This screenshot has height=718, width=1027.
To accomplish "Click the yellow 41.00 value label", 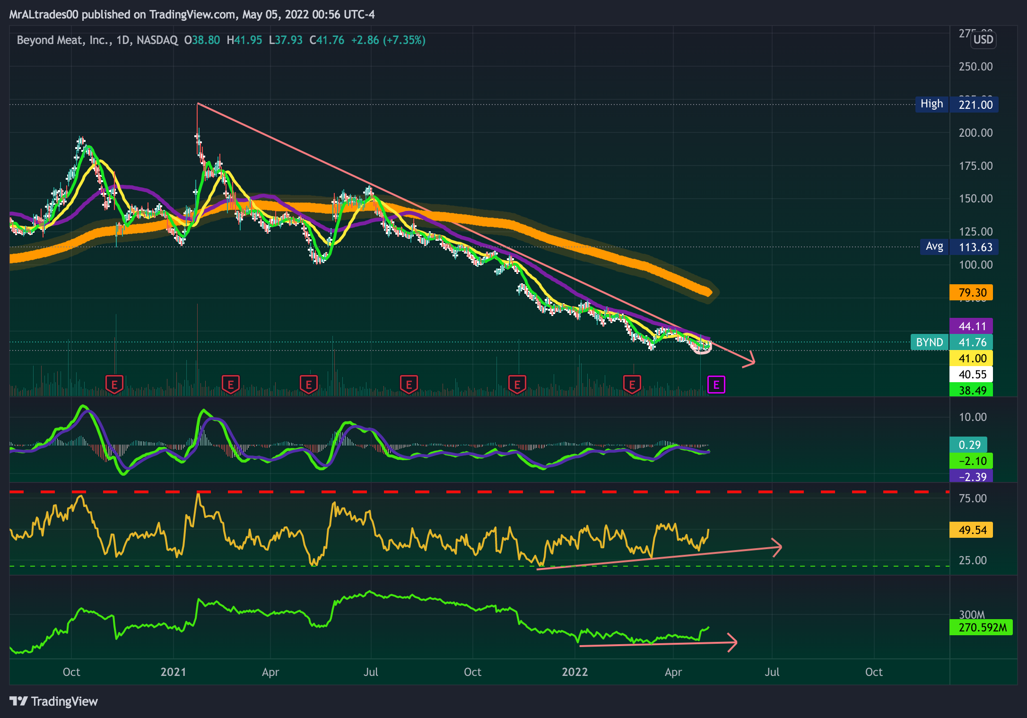I will tap(971, 358).
